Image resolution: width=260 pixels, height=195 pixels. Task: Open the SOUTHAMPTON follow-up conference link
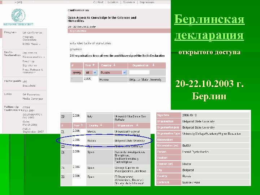tap(32, 116)
